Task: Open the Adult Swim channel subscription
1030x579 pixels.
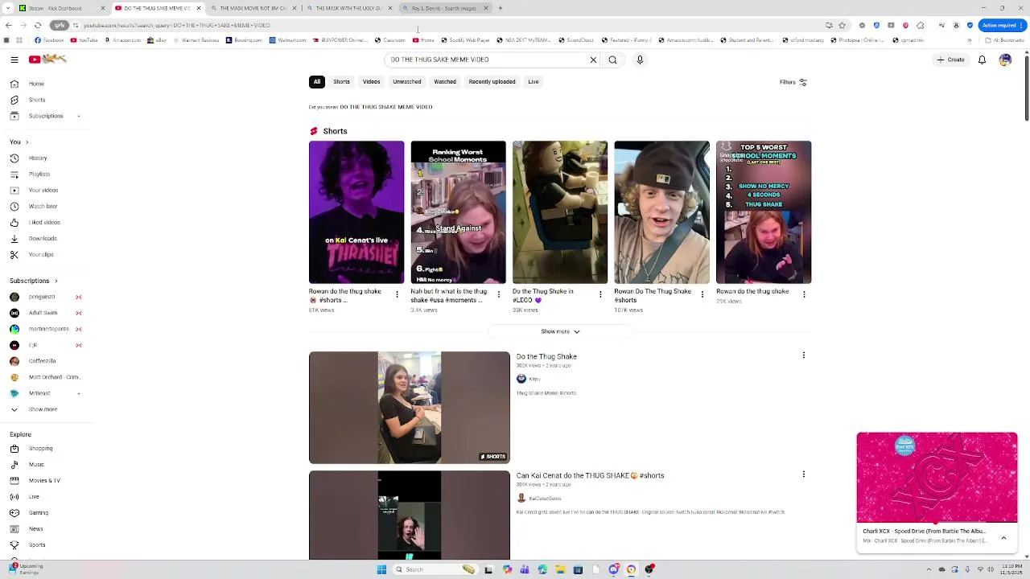Action: click(43, 313)
